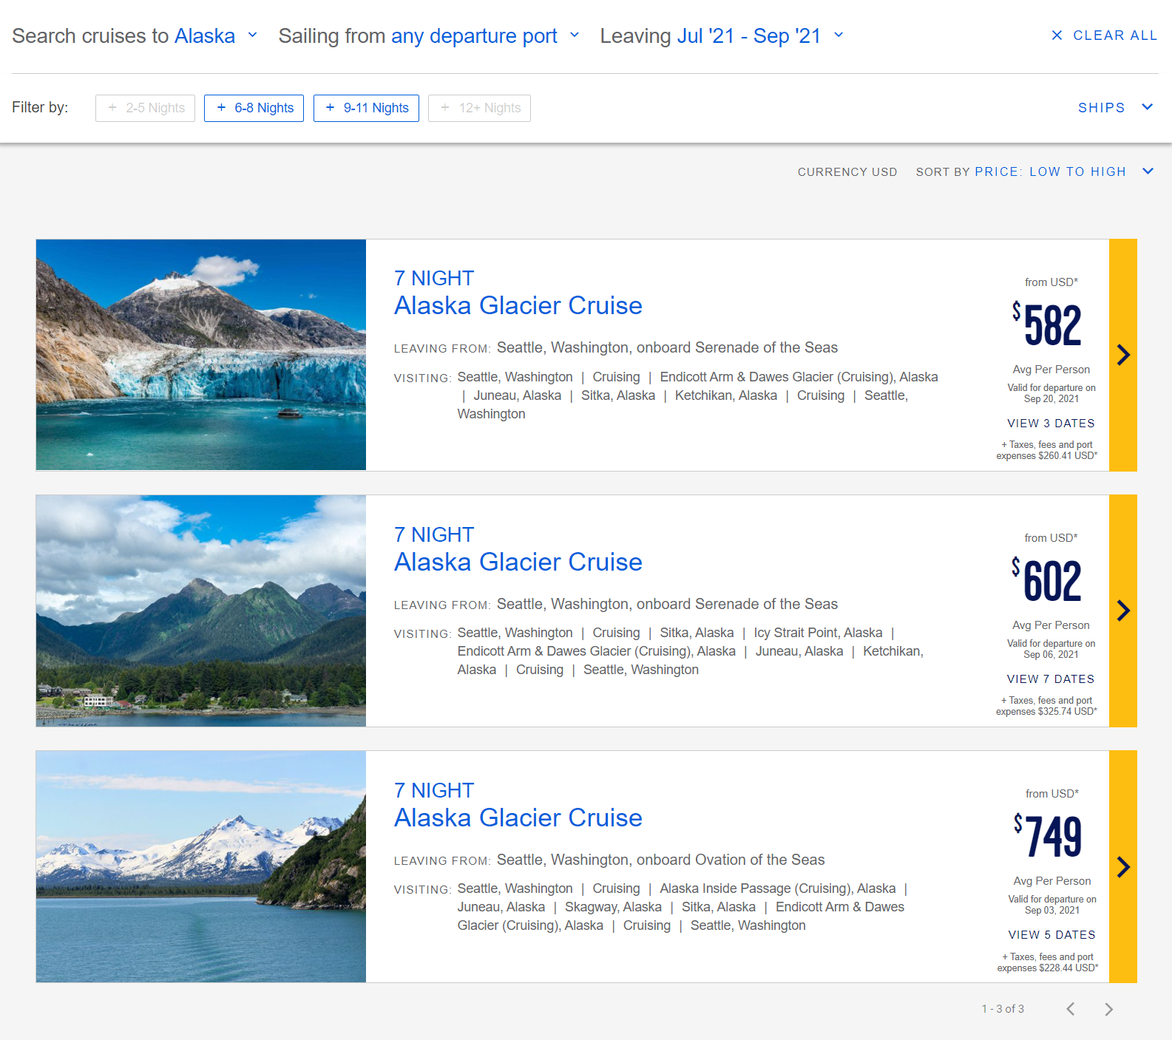View 7 dates for the $602 cruise
This screenshot has height=1040, width=1172.
click(x=1051, y=679)
